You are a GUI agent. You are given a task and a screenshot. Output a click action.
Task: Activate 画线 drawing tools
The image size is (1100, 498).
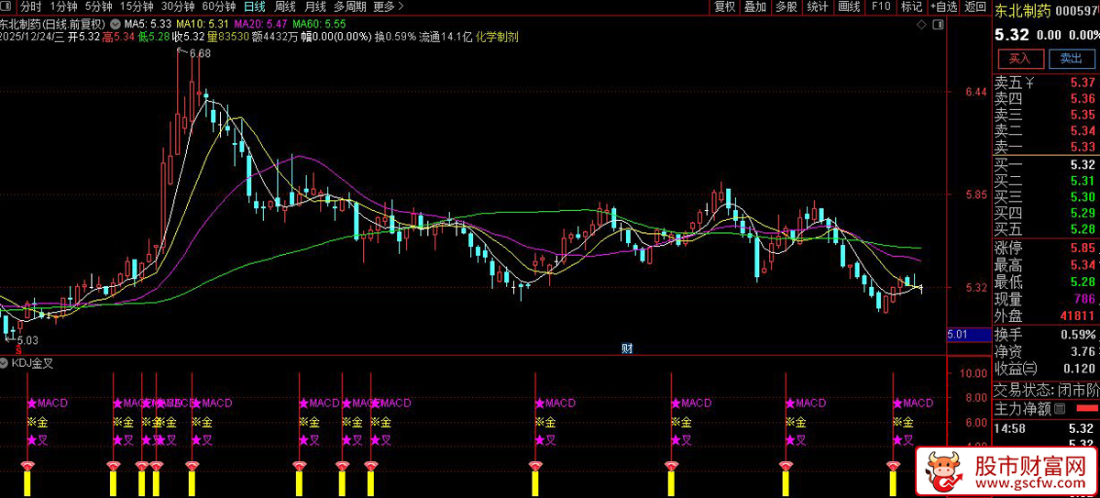click(849, 6)
